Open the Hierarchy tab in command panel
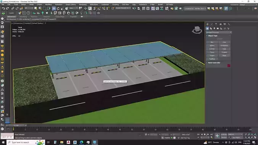The width and height of the screenshot is (258, 145). [216, 24]
